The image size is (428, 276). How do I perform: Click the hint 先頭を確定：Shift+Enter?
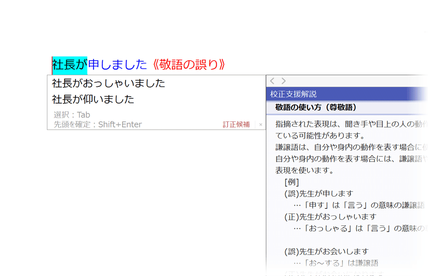pyautogui.click(x=98, y=125)
